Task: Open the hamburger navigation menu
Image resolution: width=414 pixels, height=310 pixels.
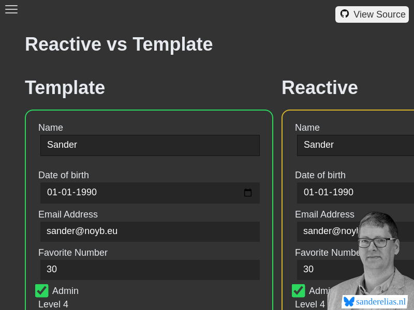Action: click(11, 9)
